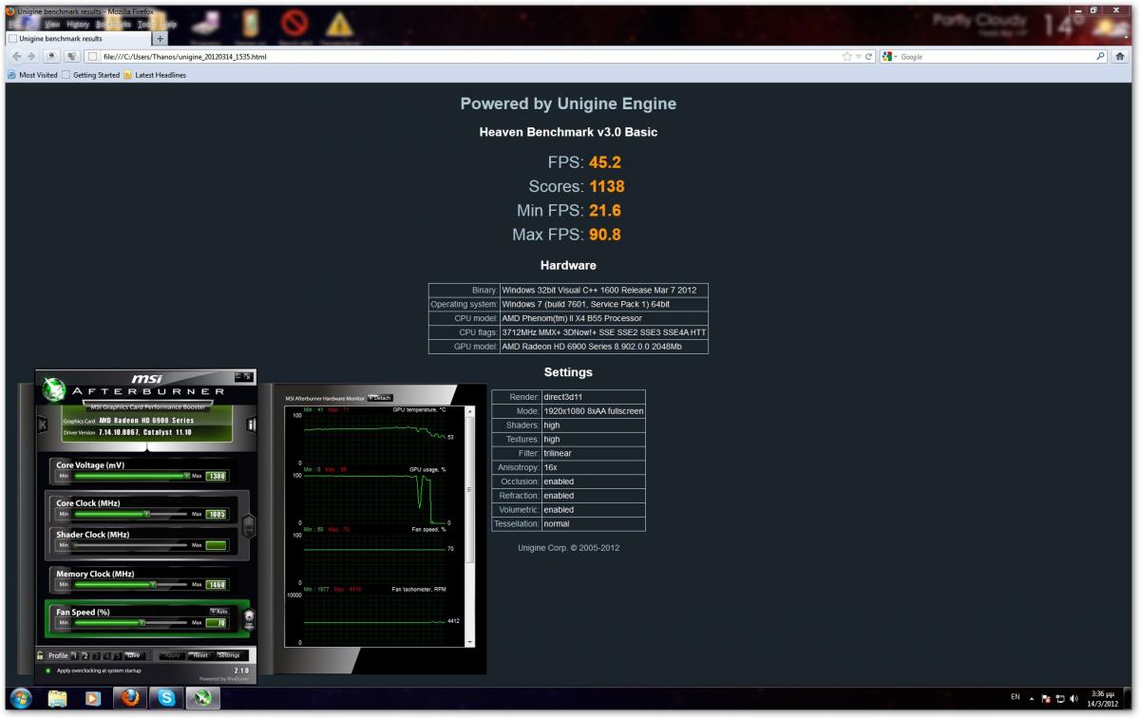Click the search magnifier icon
This screenshot has height=718, width=1140.
tap(1100, 56)
